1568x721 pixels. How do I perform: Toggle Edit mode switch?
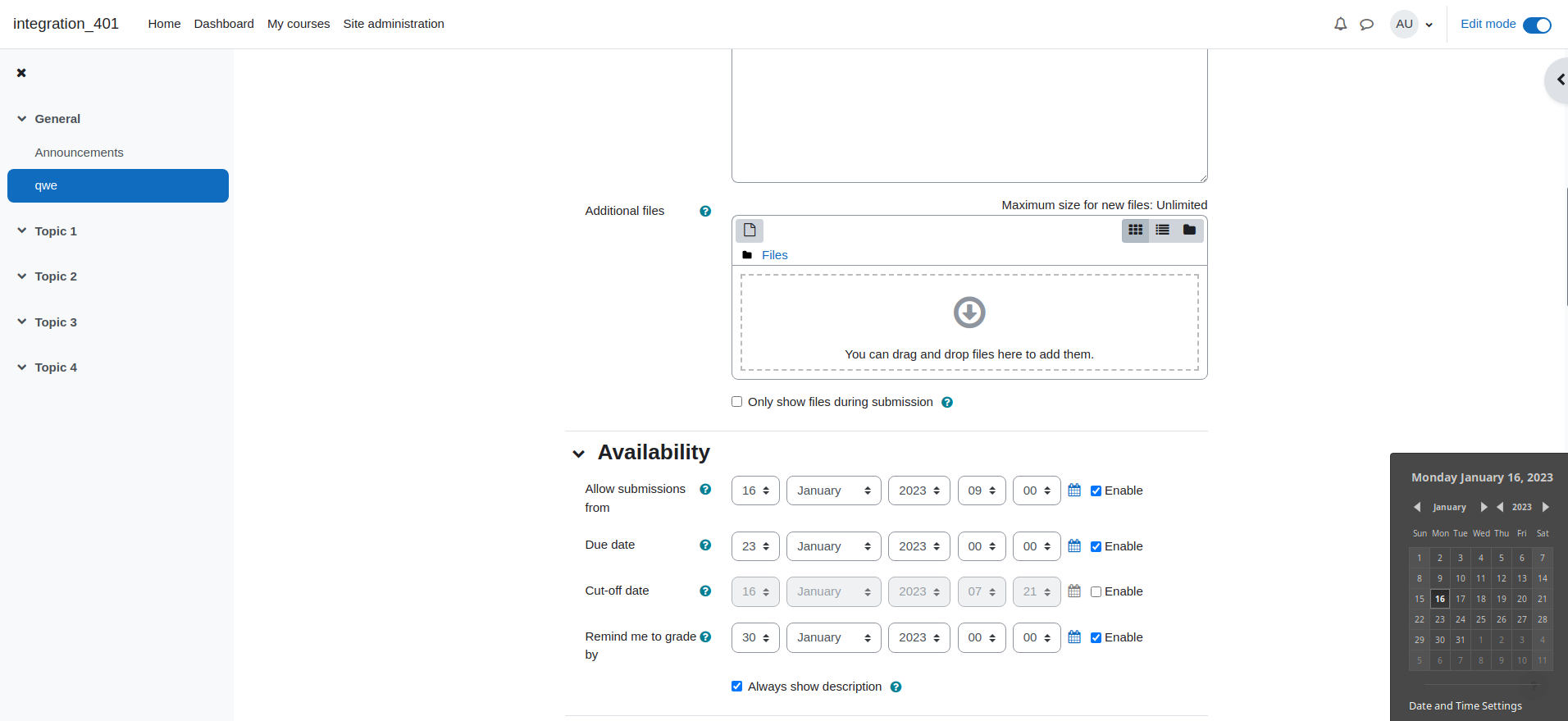tap(1537, 25)
